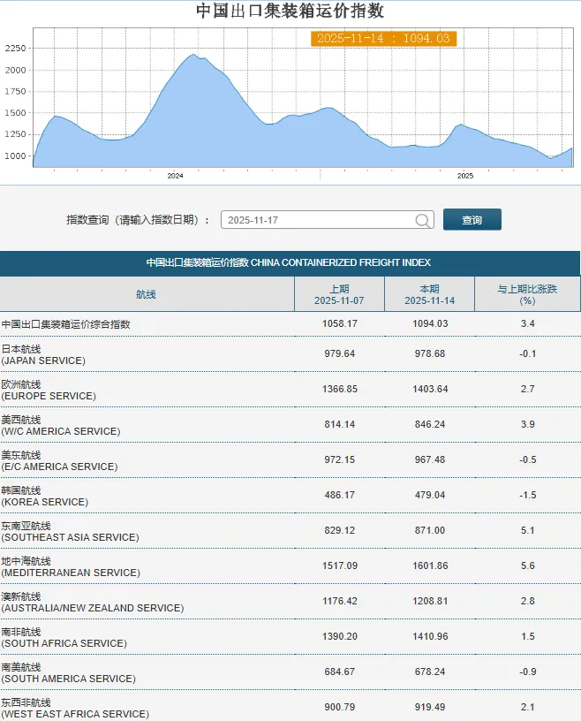581x721 pixels.
Task: Click the 韩国航线 Korea Service row label
Action: (44, 496)
